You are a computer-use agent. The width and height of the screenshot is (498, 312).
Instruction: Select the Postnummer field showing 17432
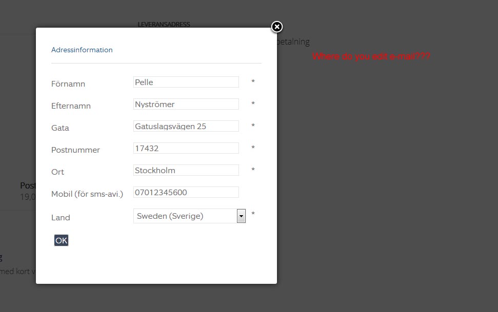(x=186, y=148)
